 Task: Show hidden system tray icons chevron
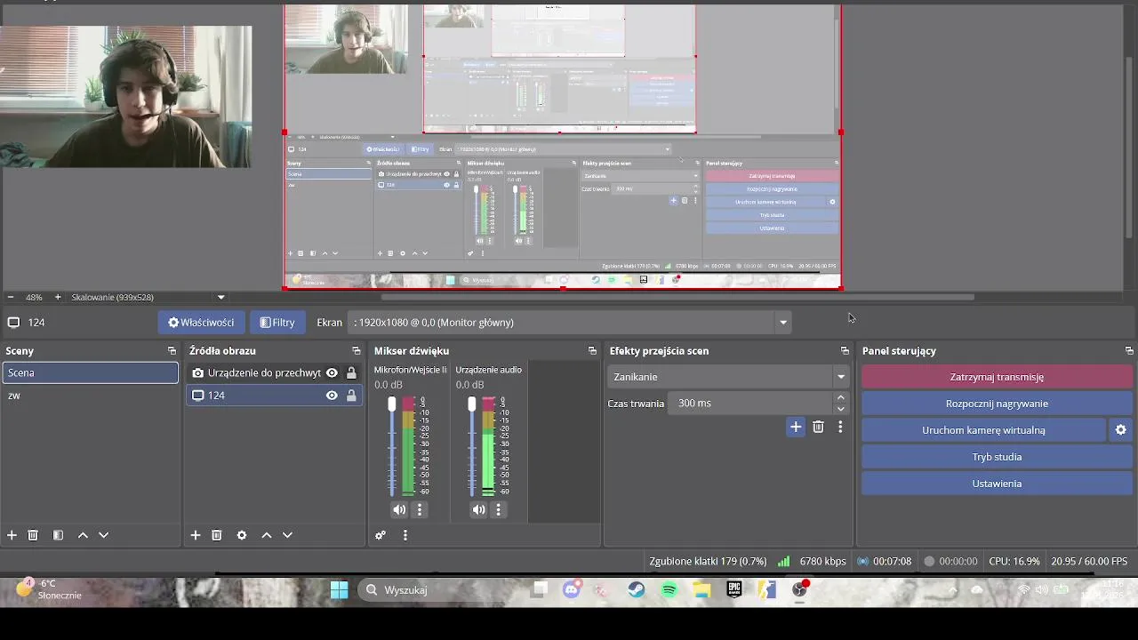(x=952, y=589)
